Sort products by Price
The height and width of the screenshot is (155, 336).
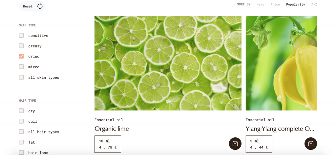275,5
